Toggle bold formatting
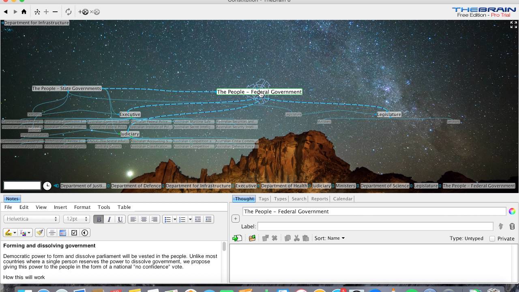 [99, 219]
